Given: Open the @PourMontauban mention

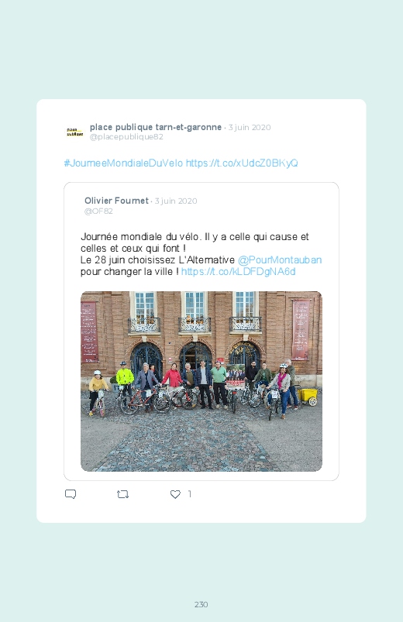Looking at the screenshot, I should 280,259.
